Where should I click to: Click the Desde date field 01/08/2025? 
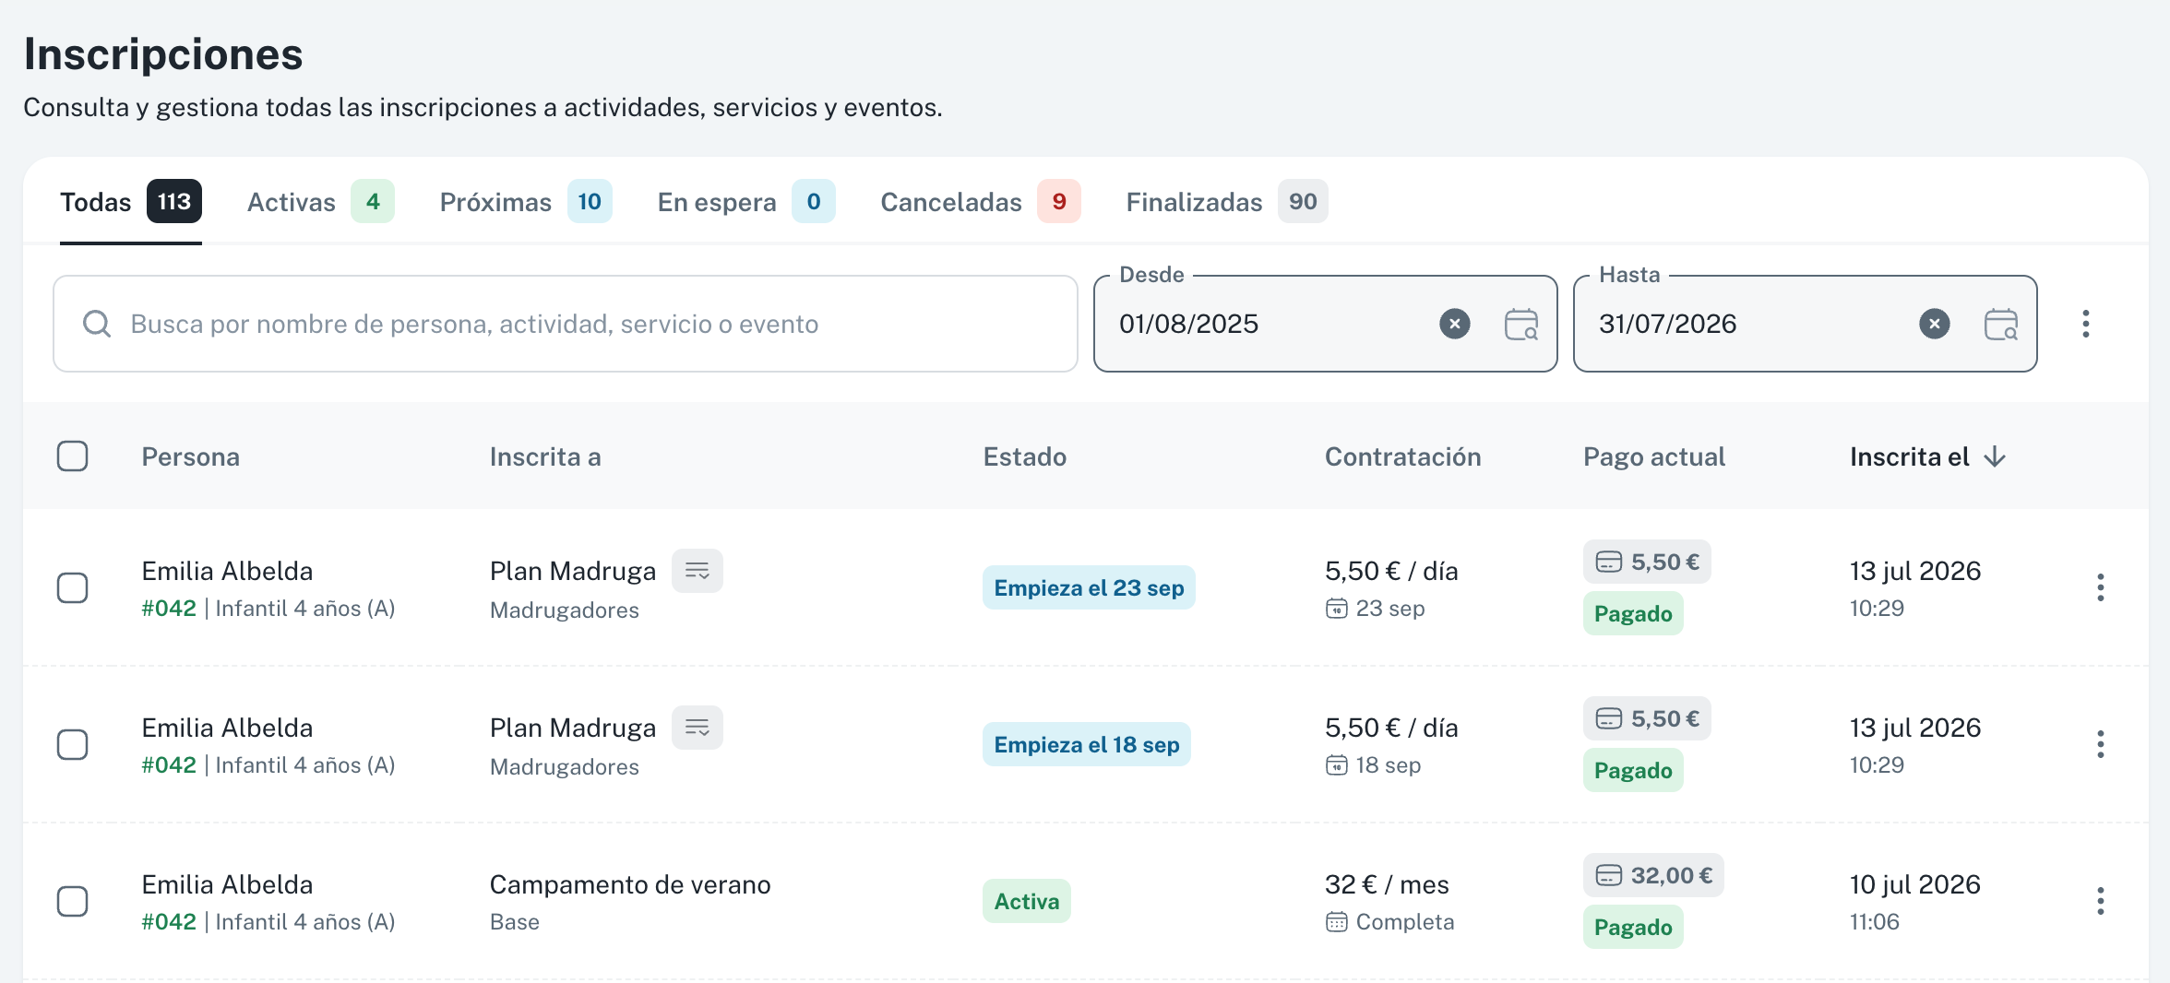[x=1326, y=324]
